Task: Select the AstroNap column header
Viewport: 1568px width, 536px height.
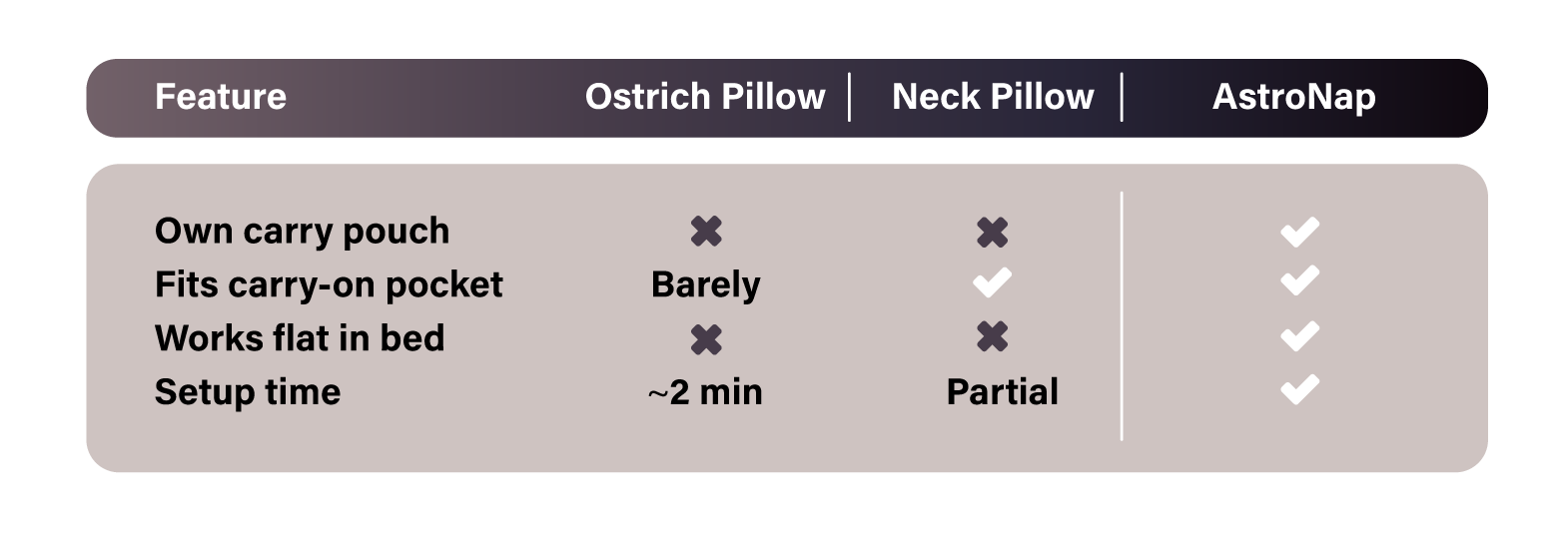Action: tap(1294, 97)
